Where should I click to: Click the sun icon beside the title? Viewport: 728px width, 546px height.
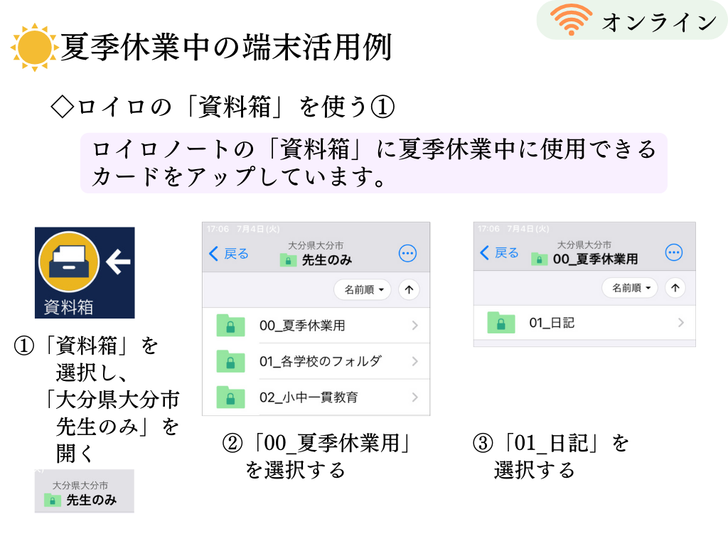tap(34, 48)
